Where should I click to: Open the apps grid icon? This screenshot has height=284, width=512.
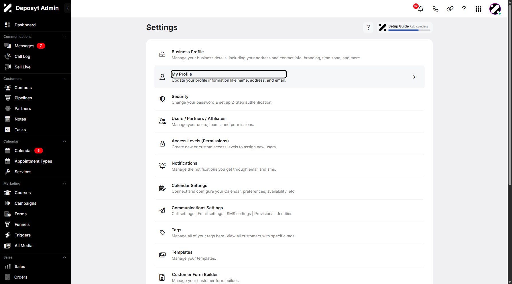478,9
